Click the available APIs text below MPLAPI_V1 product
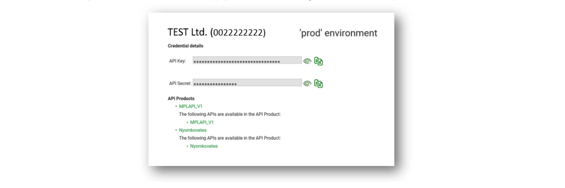565x188 pixels. point(230,114)
